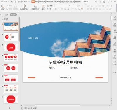
Task: Toggle Superscript formatting
Action: tap(73, 9)
